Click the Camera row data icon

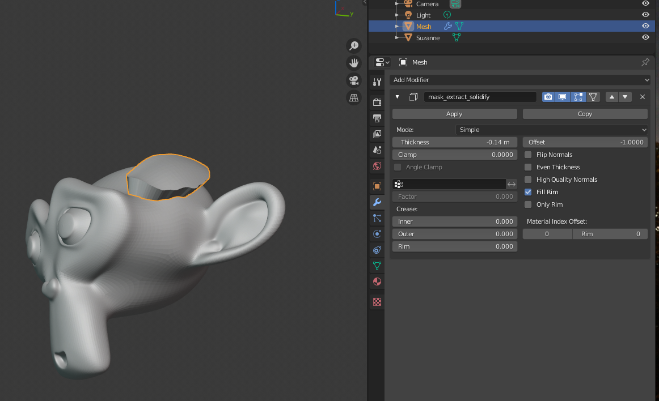455,4
